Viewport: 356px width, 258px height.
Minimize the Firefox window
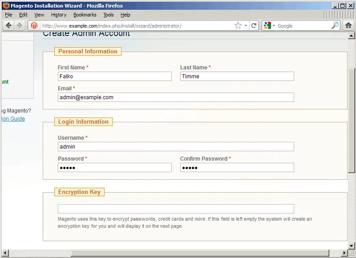[x=336, y=6]
